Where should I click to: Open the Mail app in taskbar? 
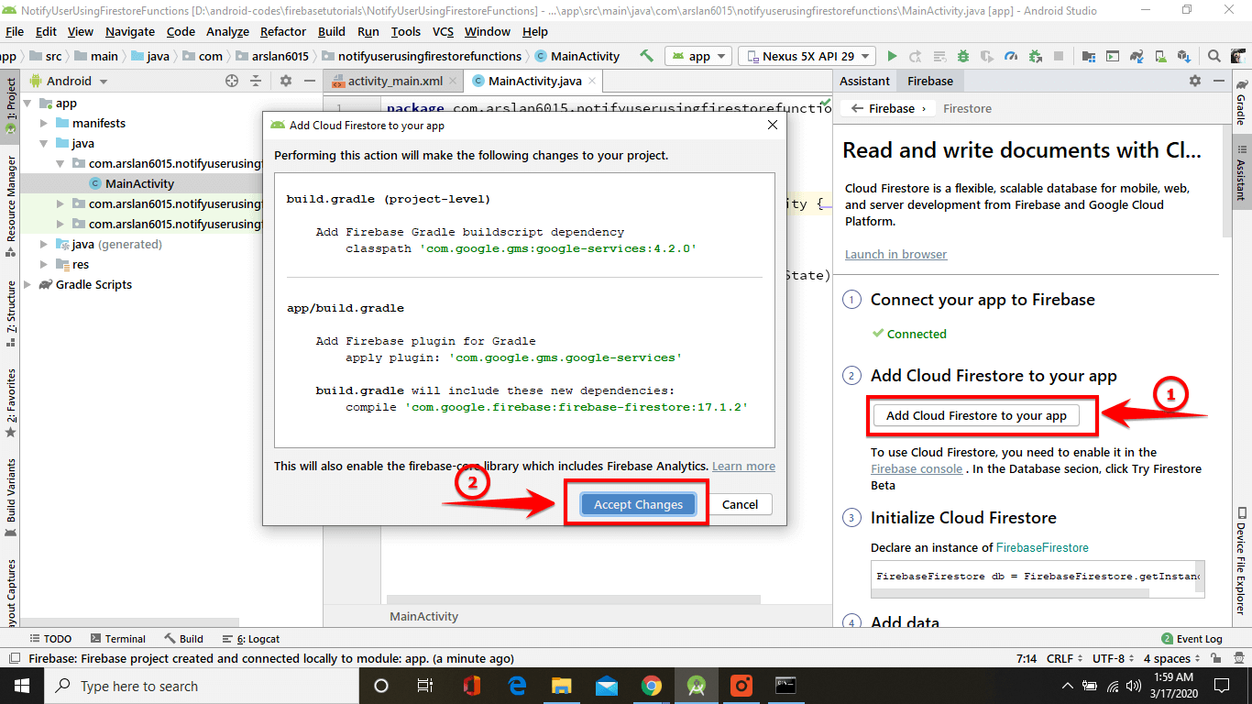click(x=606, y=686)
